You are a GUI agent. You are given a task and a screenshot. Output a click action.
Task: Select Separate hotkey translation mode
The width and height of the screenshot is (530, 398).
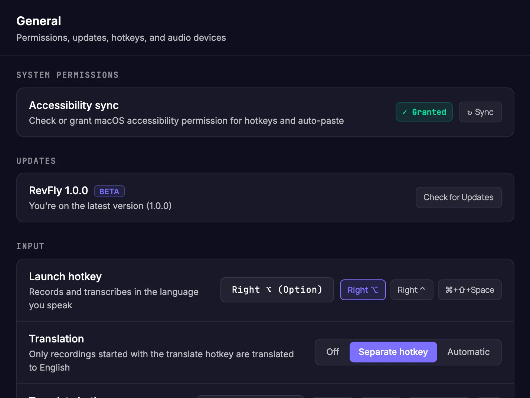pos(393,352)
